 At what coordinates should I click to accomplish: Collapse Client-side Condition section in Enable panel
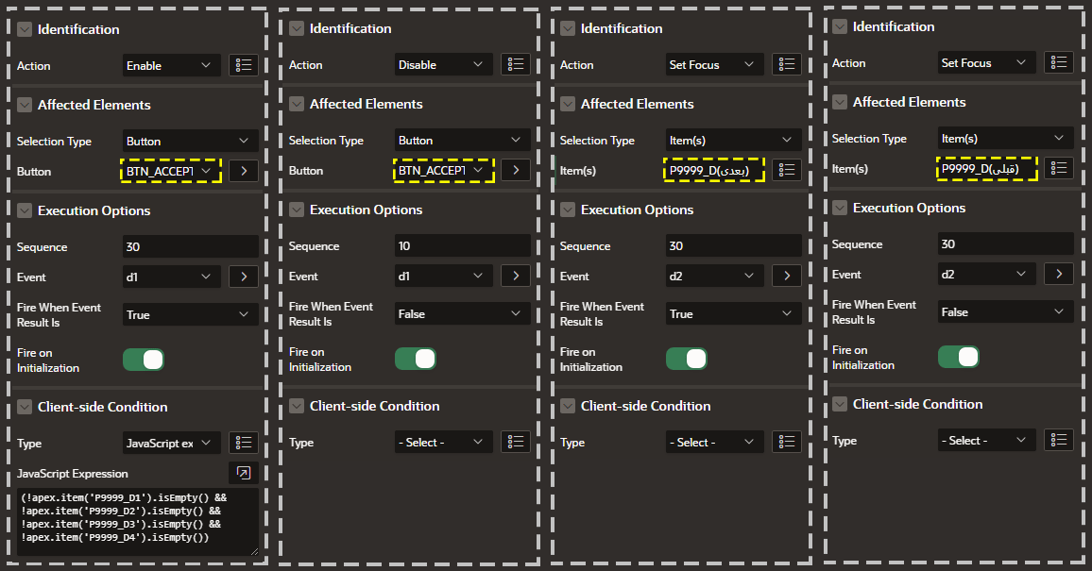[x=25, y=407]
